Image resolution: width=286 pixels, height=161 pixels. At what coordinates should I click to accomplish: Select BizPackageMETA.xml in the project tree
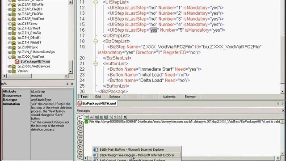[x=35, y=62]
